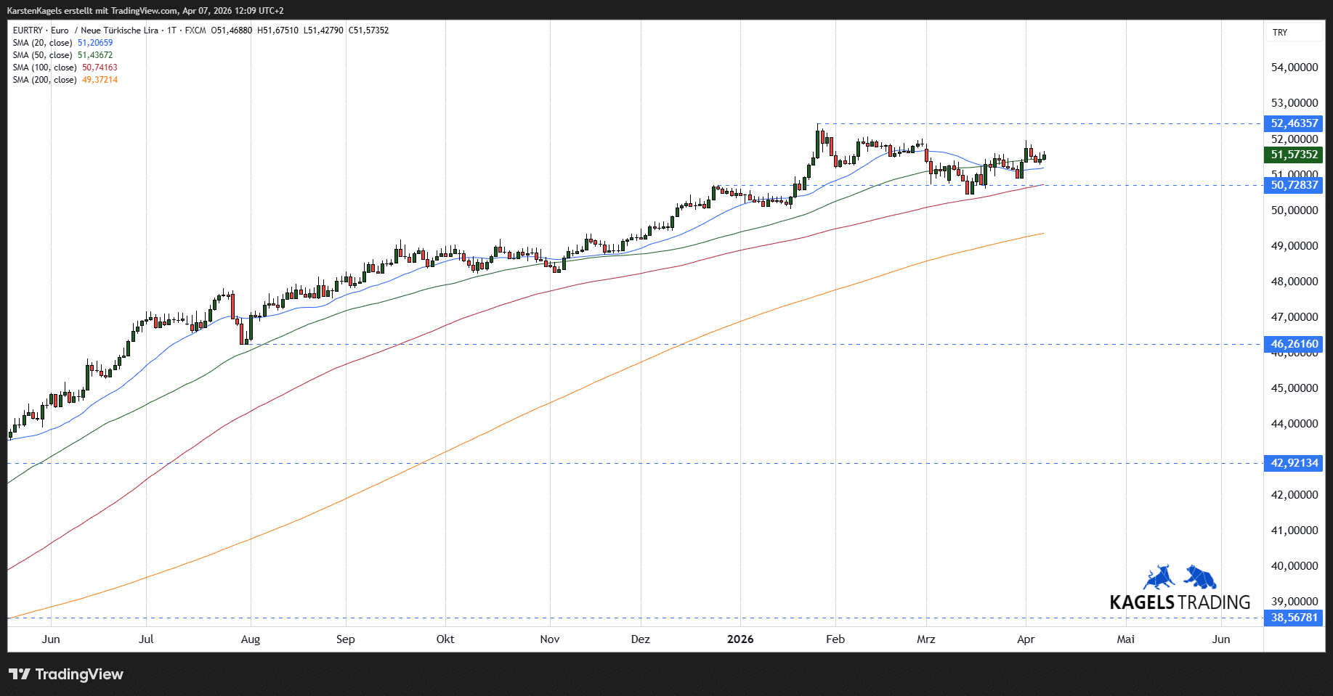Toggle the SMA (50, close) indicator legend
The image size is (1333, 696).
[43, 55]
